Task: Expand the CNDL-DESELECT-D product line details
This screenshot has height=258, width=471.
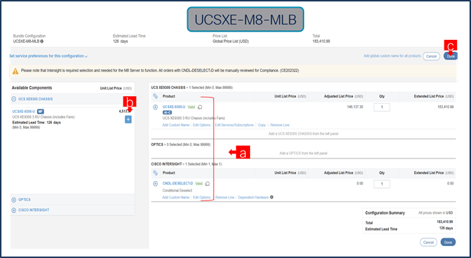Action: (156, 184)
